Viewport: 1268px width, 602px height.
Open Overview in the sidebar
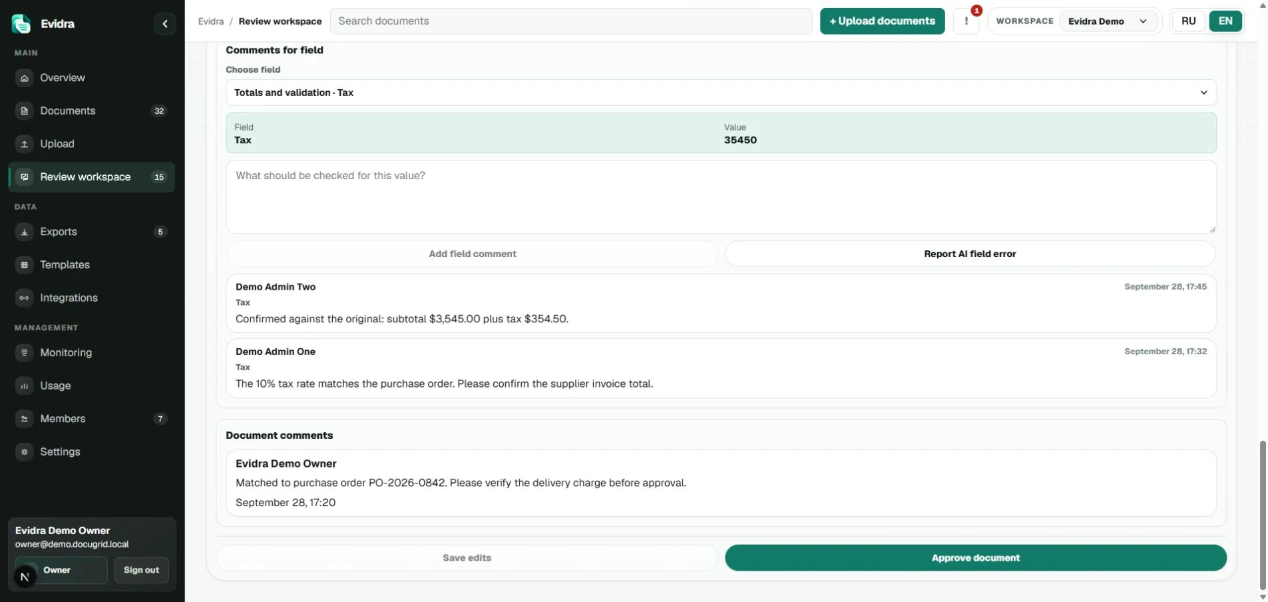click(x=92, y=78)
